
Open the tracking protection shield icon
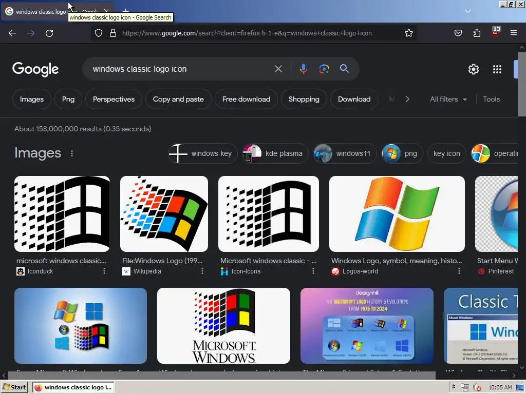pos(98,33)
